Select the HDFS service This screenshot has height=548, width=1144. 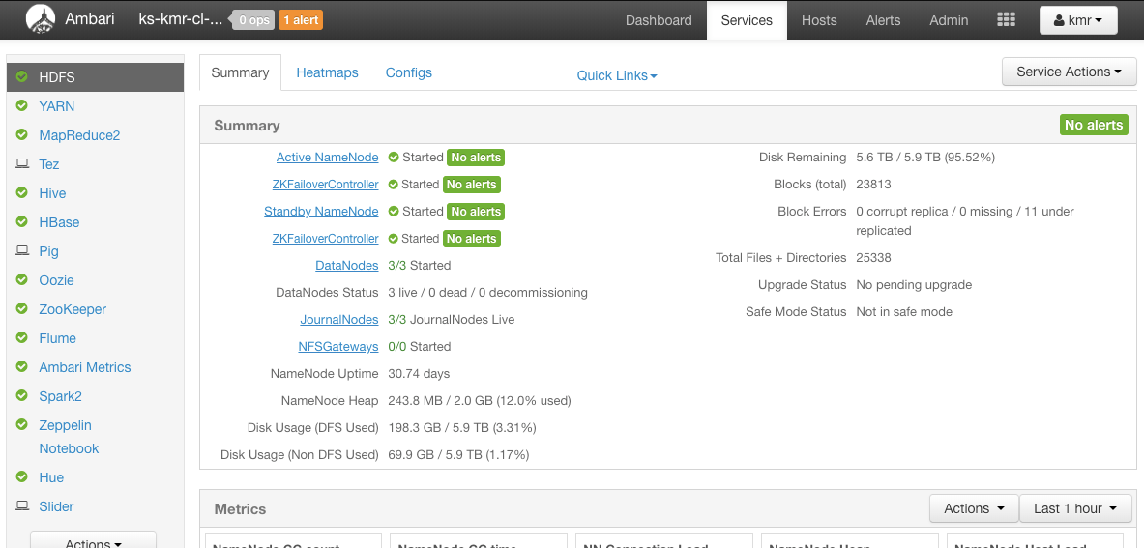(x=95, y=77)
